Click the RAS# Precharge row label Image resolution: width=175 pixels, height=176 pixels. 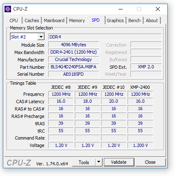click(28, 116)
